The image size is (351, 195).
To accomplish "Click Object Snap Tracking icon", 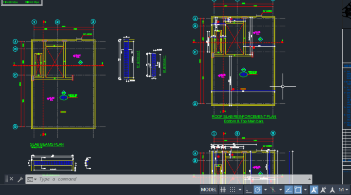I will [x=288, y=190].
